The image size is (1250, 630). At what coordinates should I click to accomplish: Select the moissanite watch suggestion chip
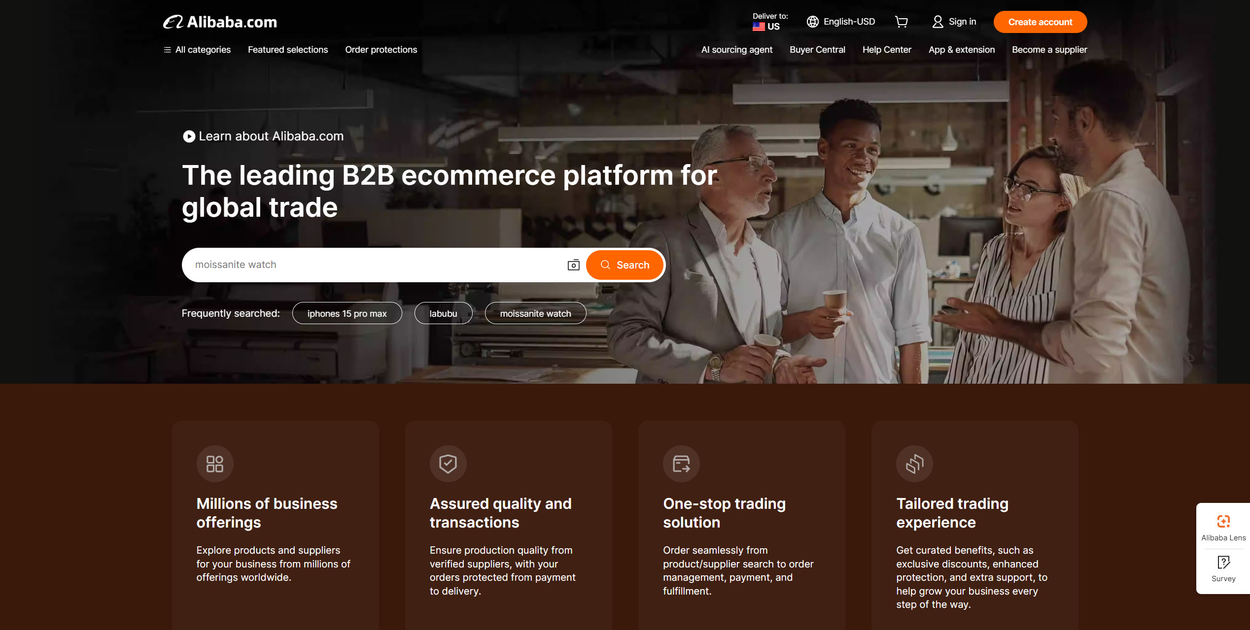(x=535, y=313)
